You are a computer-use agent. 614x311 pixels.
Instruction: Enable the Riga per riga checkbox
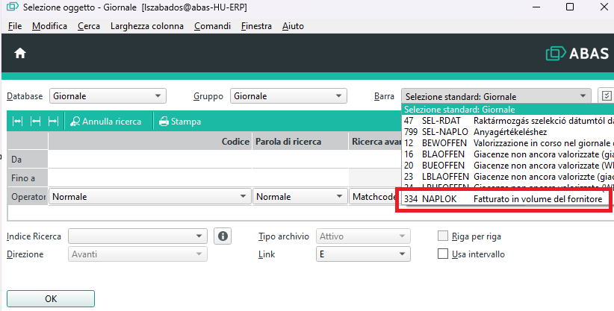(442, 236)
